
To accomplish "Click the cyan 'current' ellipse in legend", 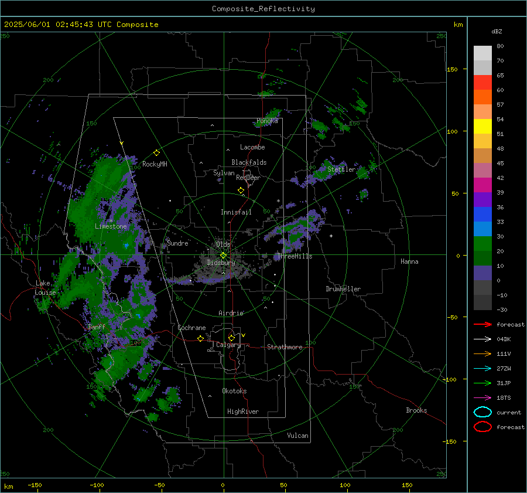I will (482, 412).
